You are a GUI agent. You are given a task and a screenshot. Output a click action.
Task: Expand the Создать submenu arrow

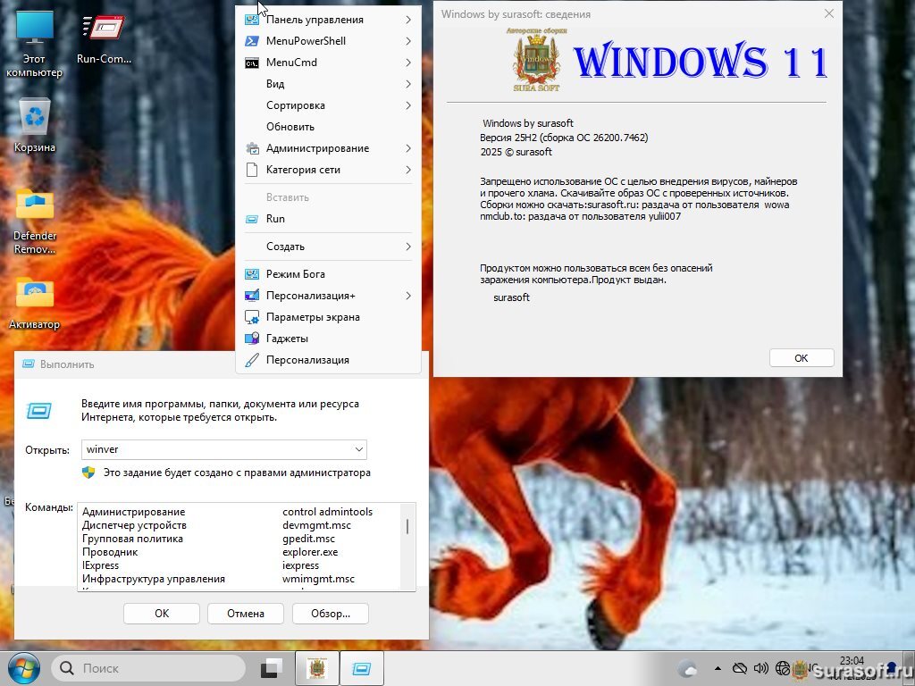tap(407, 247)
